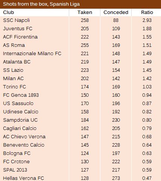Click Atalanta BC club name
This screenshot has height=181, width=161.
(x=17, y=62)
